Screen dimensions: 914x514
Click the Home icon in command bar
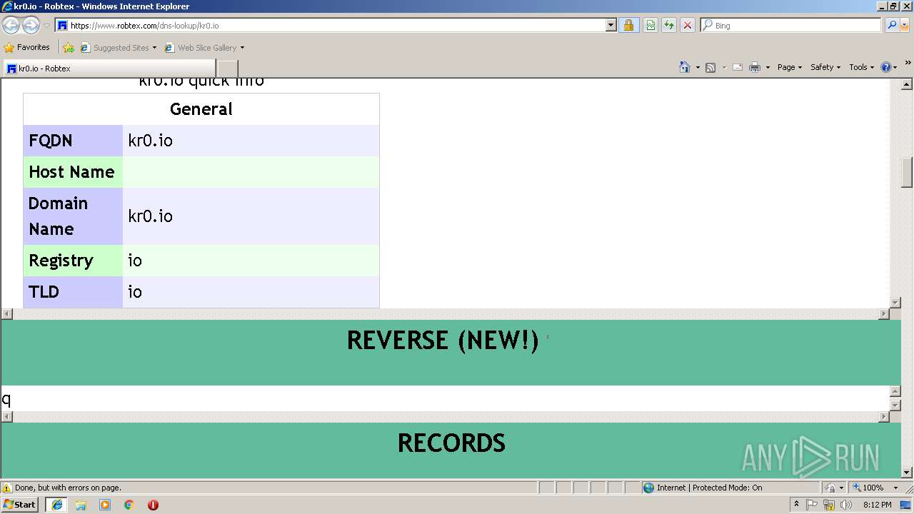click(685, 67)
